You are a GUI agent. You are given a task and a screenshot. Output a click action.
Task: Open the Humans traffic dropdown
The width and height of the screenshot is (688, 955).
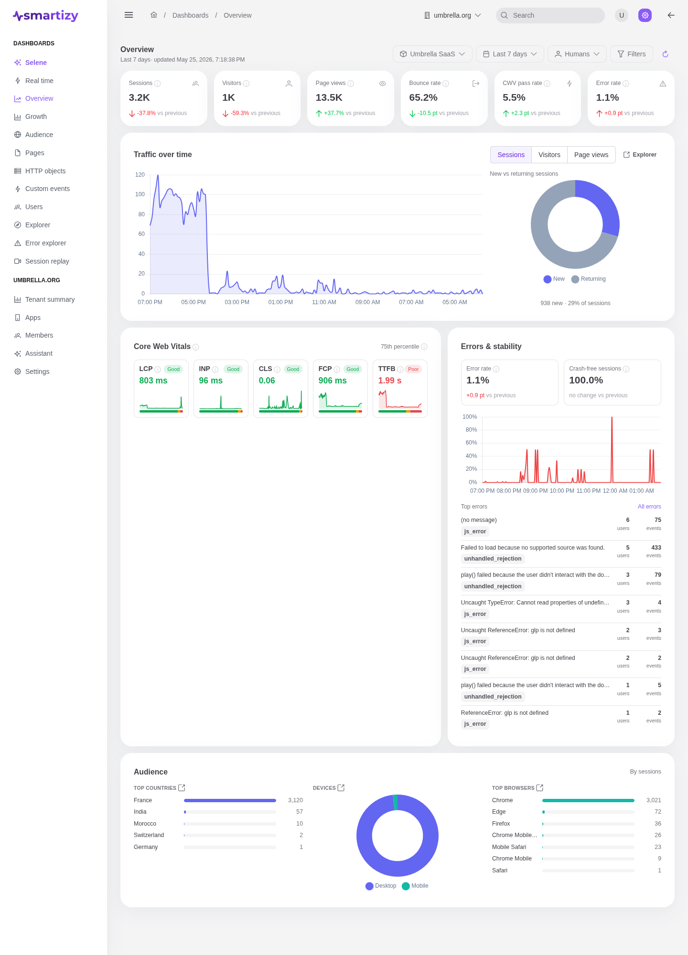(x=577, y=54)
